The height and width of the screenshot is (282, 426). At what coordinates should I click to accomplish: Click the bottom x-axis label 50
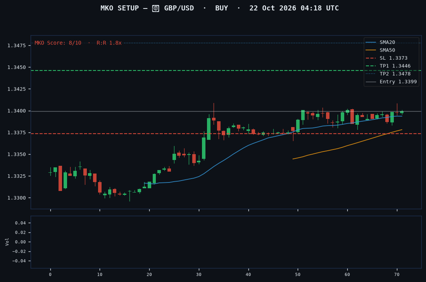click(298, 274)
